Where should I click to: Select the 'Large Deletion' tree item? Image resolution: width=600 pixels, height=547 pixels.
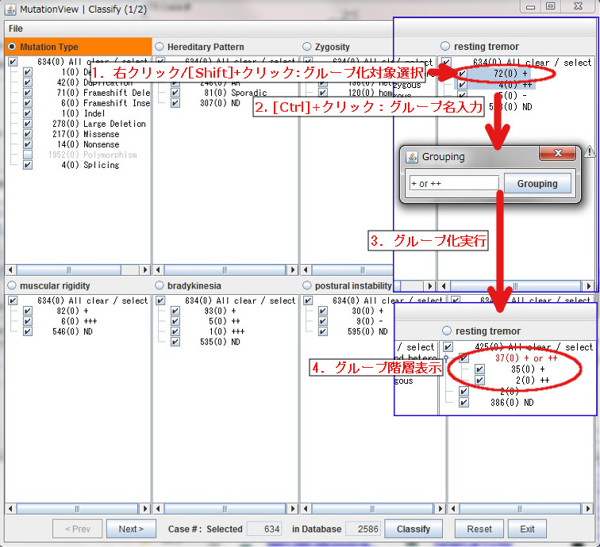point(114,124)
